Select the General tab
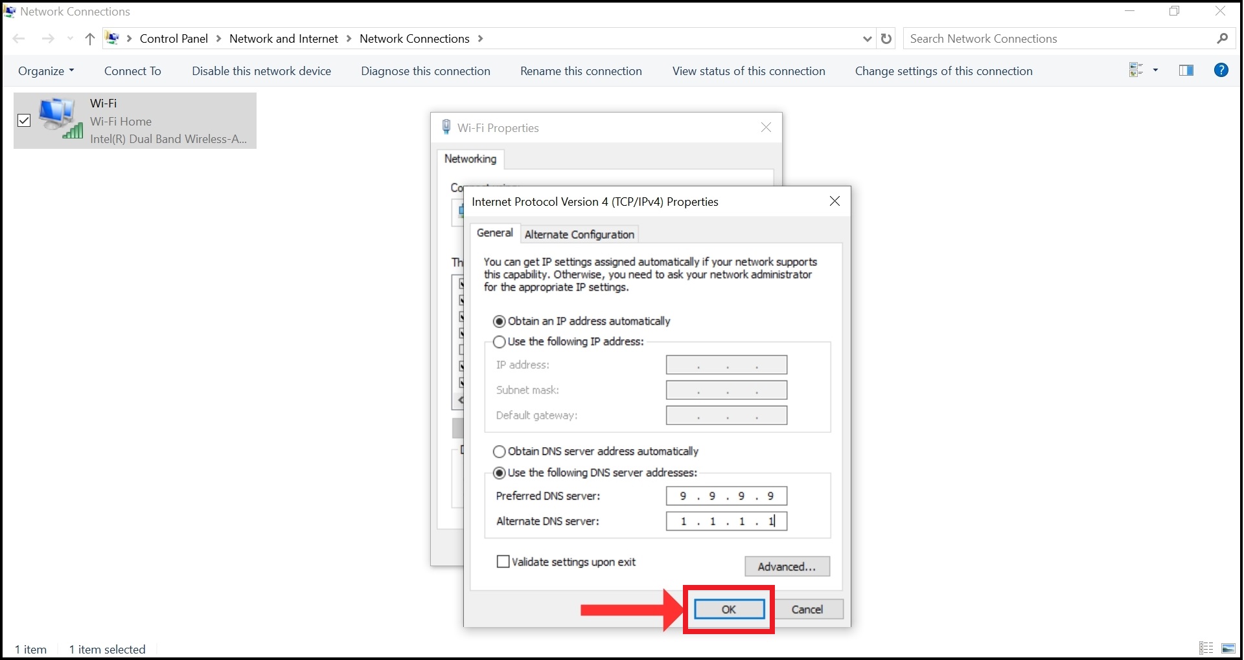The image size is (1244, 660). click(495, 233)
